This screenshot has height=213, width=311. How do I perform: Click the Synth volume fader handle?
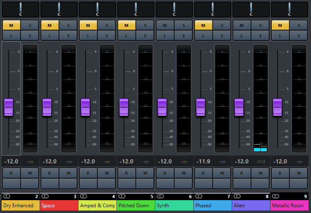pyautogui.click(x=162, y=107)
